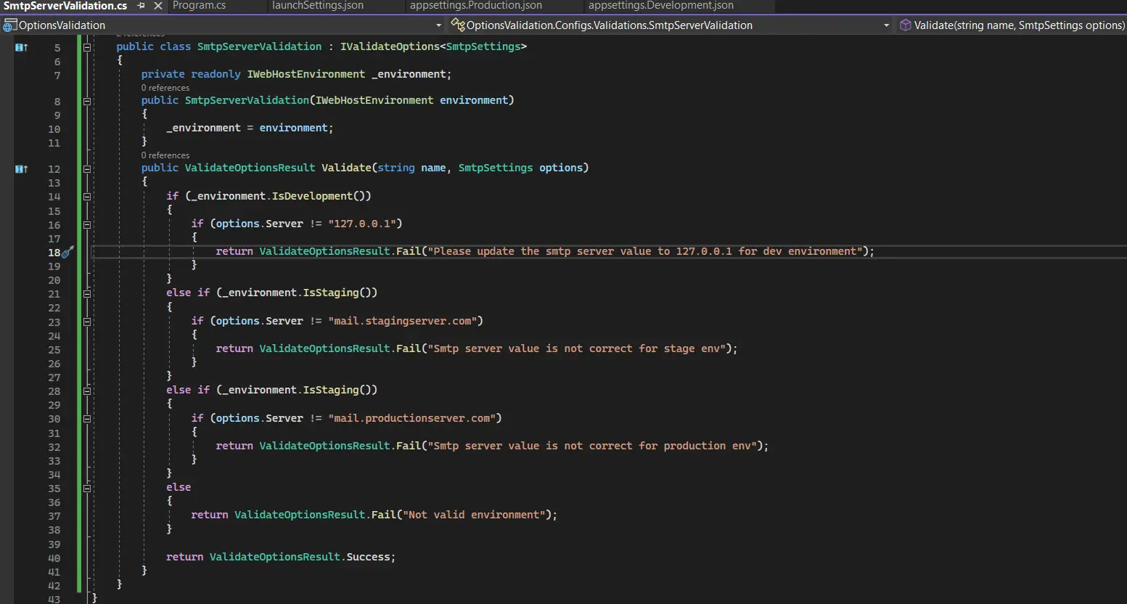Click the '0 references' link above the constructor
The width and height of the screenshot is (1127, 604).
coord(165,88)
